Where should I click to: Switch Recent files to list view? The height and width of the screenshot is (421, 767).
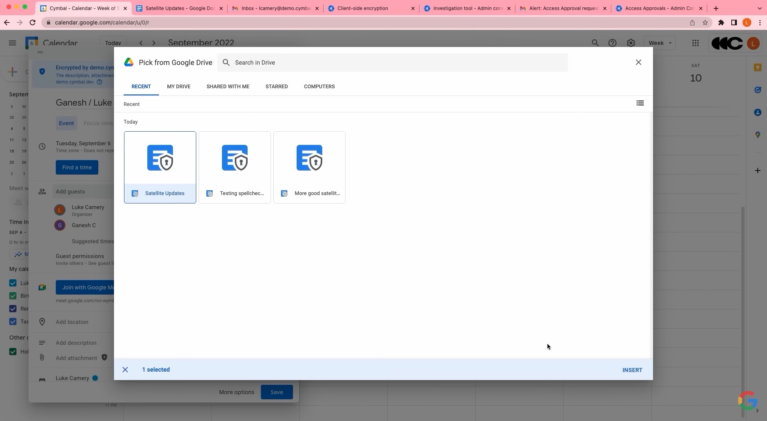click(640, 104)
